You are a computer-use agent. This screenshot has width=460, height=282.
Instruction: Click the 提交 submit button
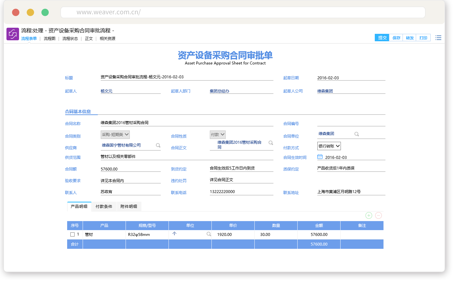click(382, 38)
